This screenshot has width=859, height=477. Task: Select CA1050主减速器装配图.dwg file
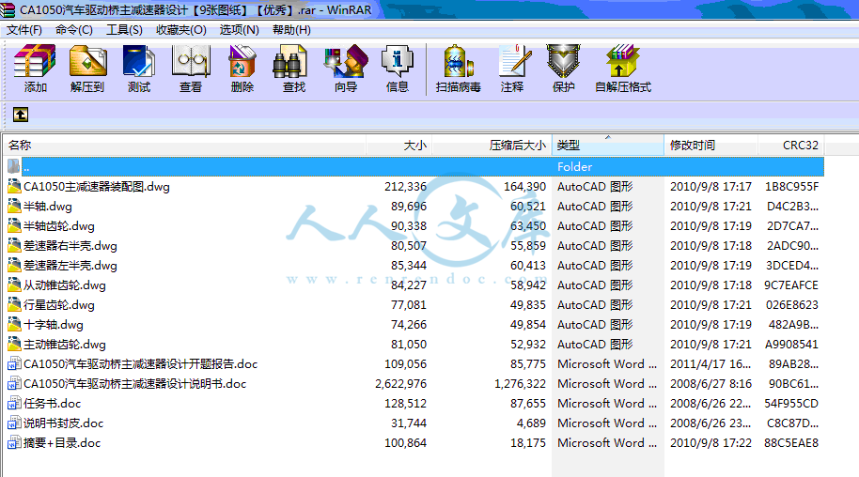97,187
